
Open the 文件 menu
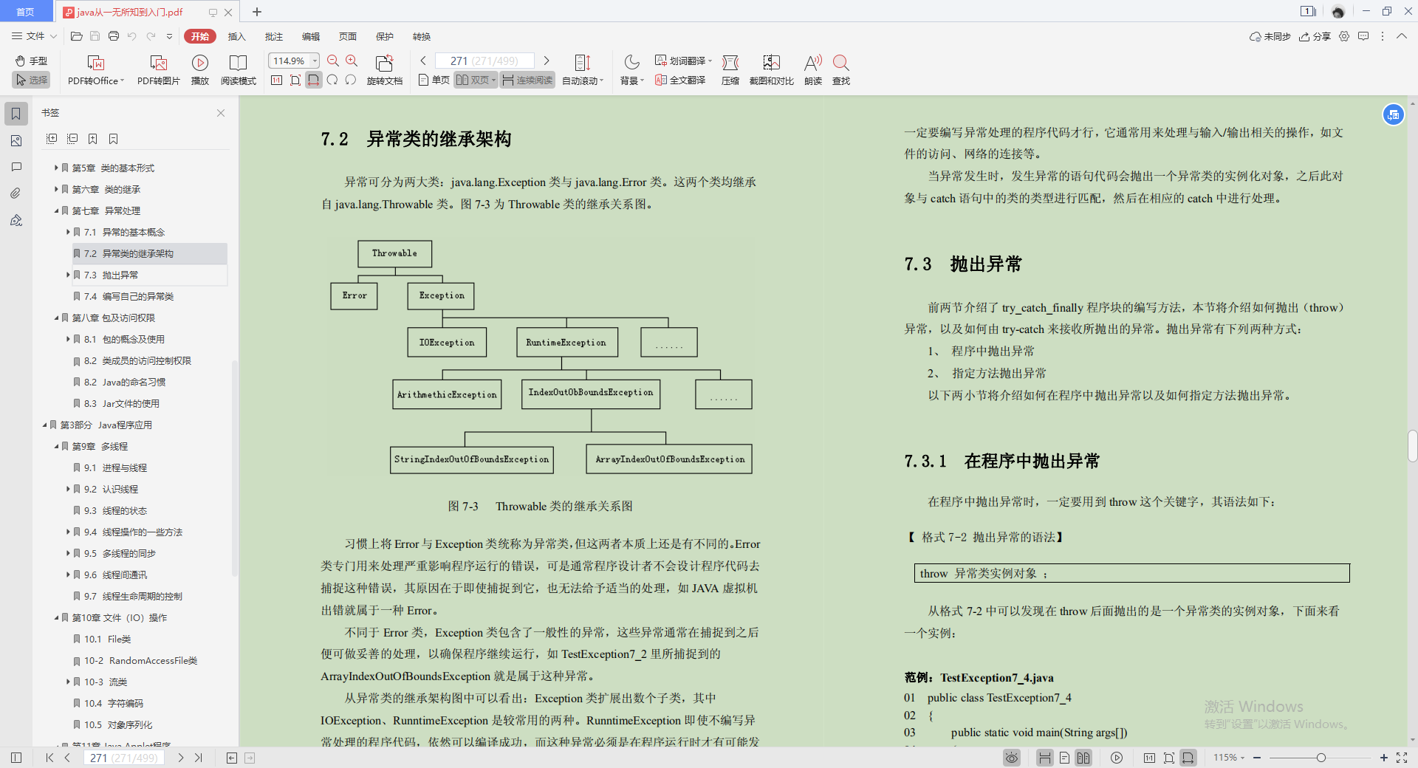click(34, 35)
